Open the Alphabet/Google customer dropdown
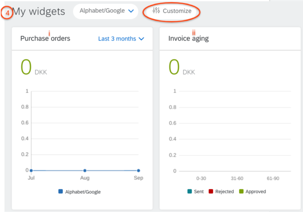 point(106,11)
